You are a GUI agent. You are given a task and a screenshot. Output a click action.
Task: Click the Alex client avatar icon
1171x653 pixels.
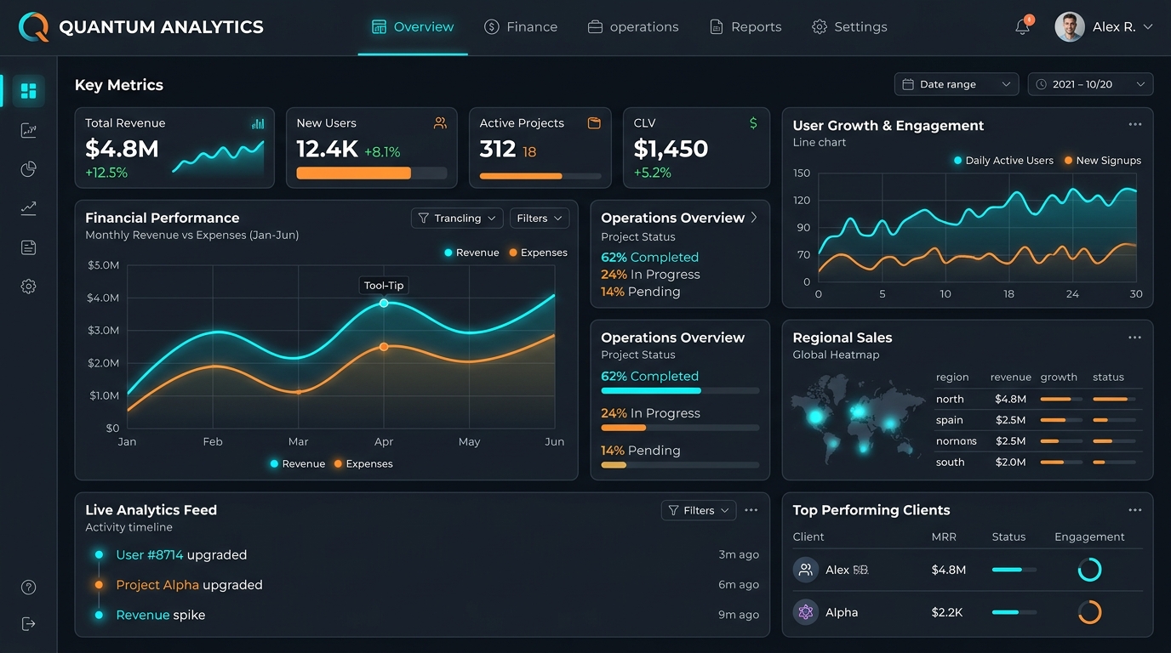tap(806, 570)
